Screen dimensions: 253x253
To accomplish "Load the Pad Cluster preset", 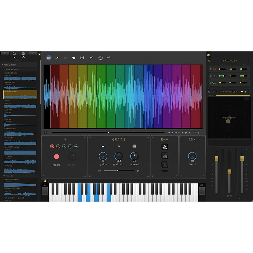I will tap(20, 141).
